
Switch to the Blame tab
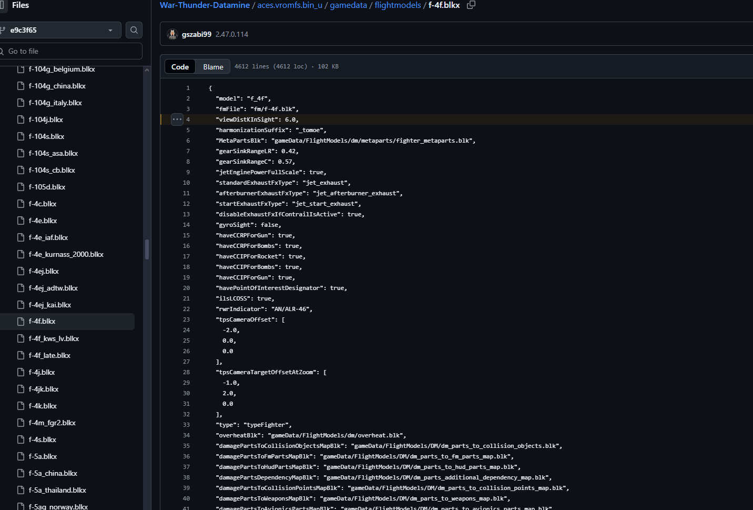click(x=213, y=67)
